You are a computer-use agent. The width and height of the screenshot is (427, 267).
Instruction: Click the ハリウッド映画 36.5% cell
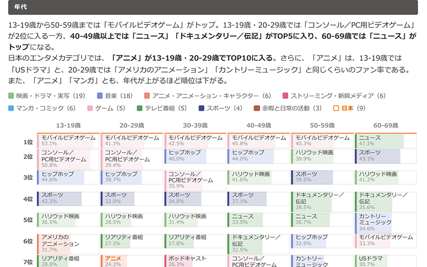pyautogui.click(x=68, y=220)
